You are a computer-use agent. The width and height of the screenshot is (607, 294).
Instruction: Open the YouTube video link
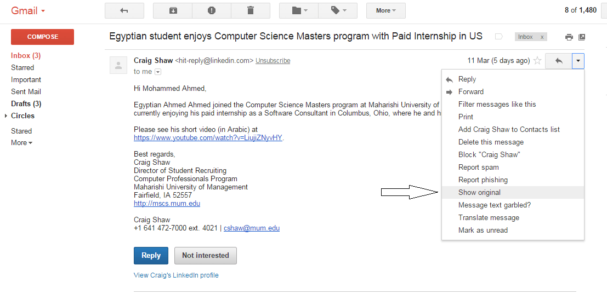208,138
